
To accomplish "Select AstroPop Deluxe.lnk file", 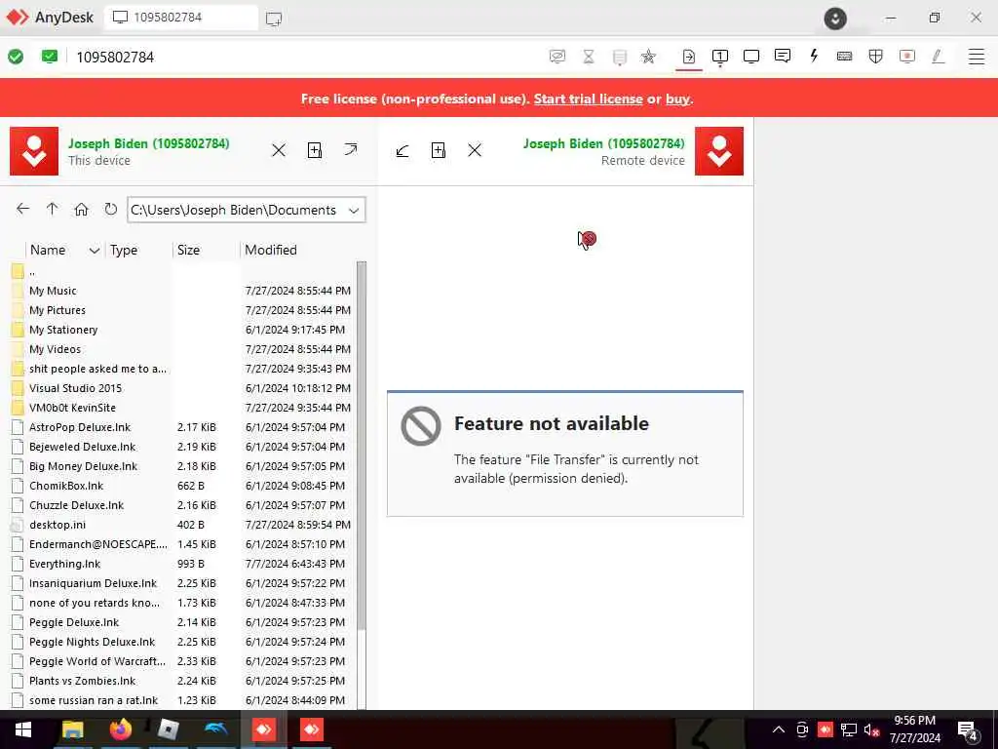I will pos(182,427).
